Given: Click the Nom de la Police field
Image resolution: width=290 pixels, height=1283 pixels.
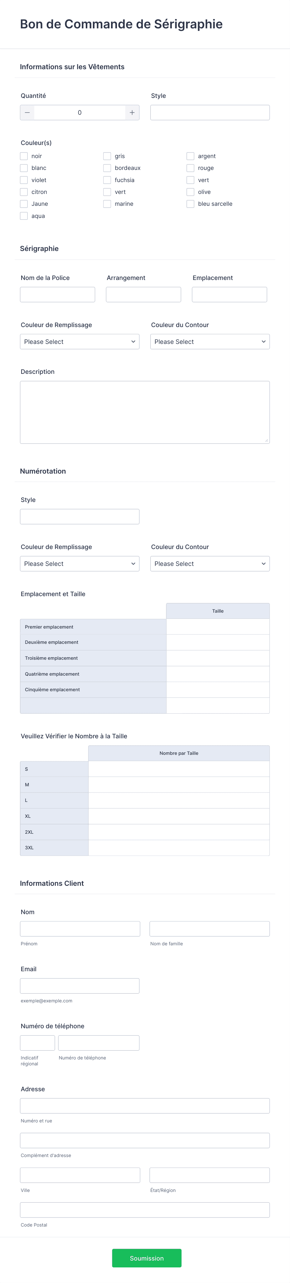Looking at the screenshot, I should tap(57, 294).
